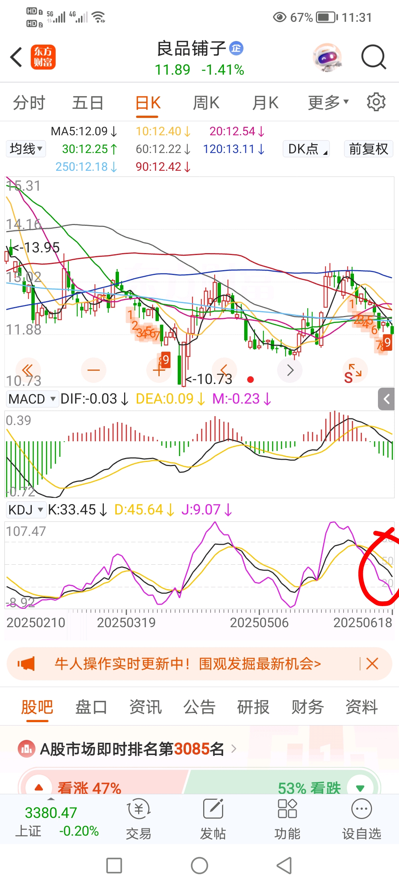The image size is (399, 887).
Task: Tap 设自选 add to watchlist icon
Action: [362, 819]
